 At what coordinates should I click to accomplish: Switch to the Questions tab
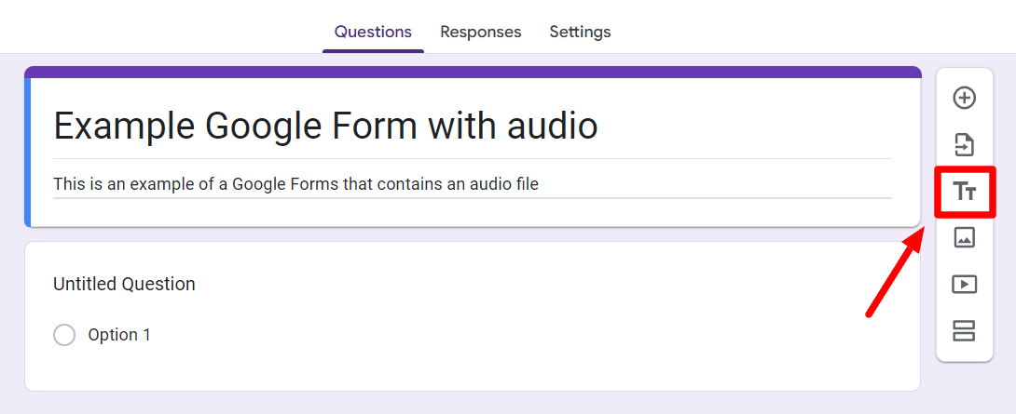[x=373, y=31]
